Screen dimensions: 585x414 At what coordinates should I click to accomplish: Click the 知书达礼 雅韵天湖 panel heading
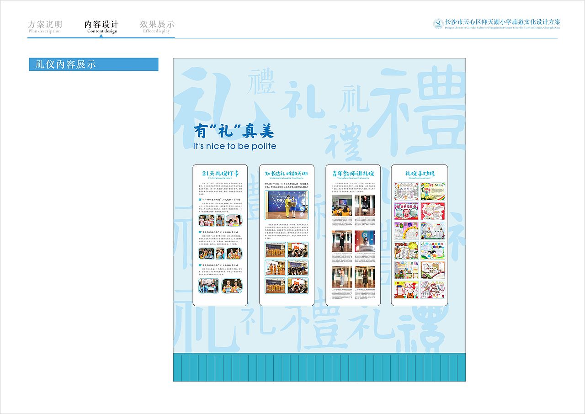click(286, 173)
